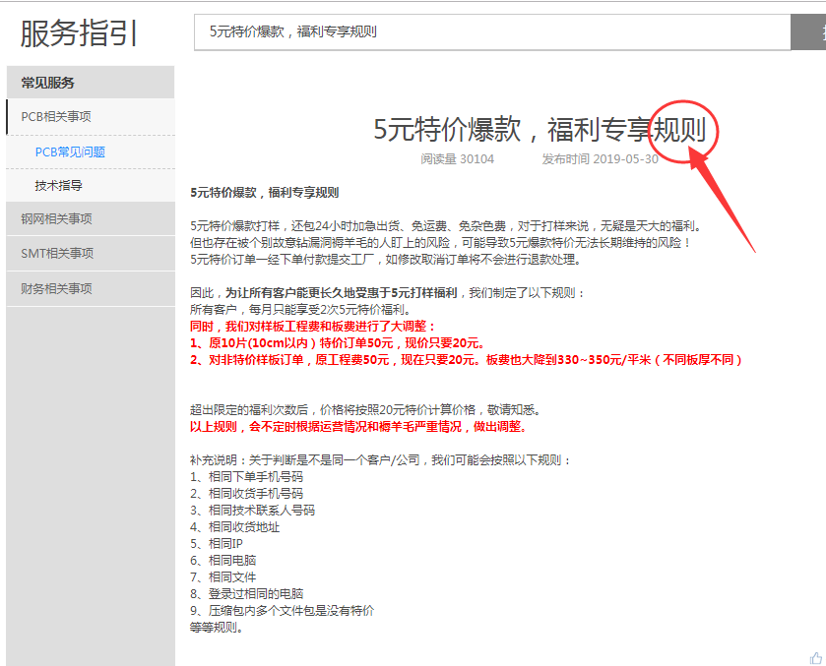Click the bold subtitle at the article start
Screen dimensions: 826x666
[264, 192]
